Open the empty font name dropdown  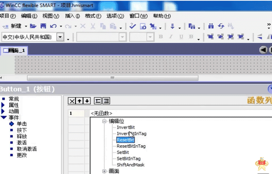click(x=122, y=37)
